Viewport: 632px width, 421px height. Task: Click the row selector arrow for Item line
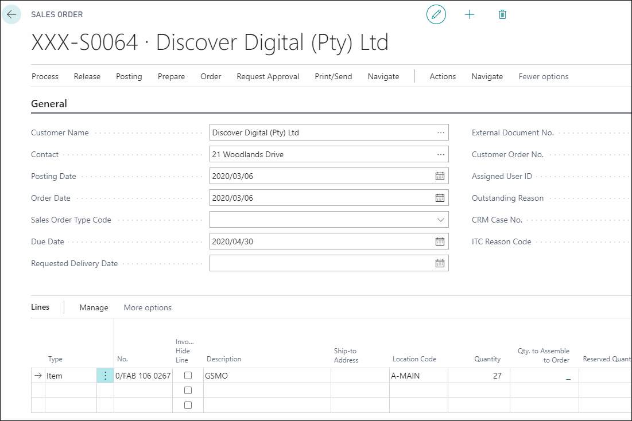38,376
